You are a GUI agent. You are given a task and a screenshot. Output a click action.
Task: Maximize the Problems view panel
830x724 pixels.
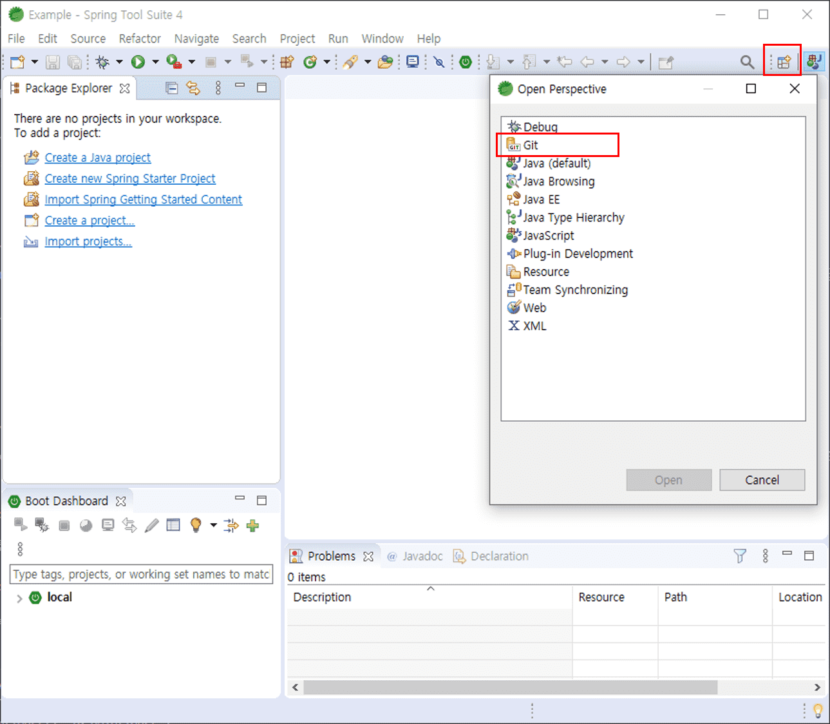tap(809, 555)
